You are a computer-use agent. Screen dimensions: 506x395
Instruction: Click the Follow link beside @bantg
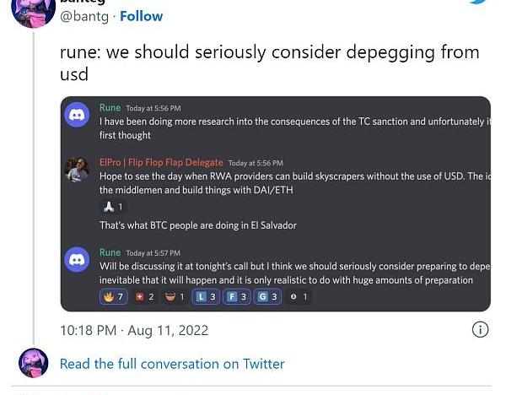click(x=142, y=16)
